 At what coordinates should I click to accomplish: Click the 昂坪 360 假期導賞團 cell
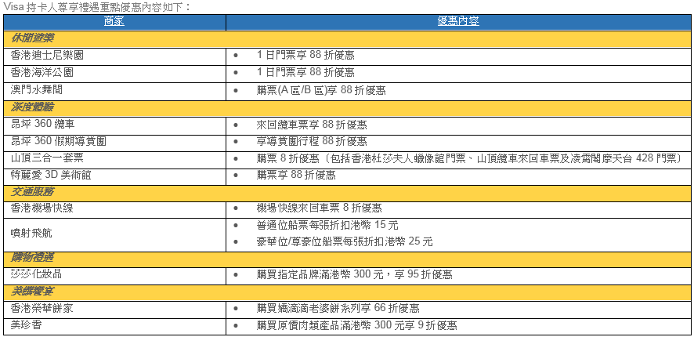click(114, 142)
